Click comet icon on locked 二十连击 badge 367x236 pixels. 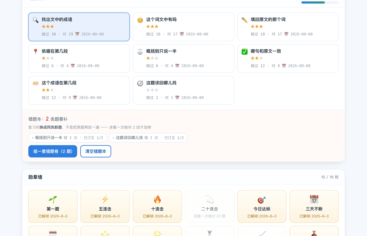coord(210,200)
